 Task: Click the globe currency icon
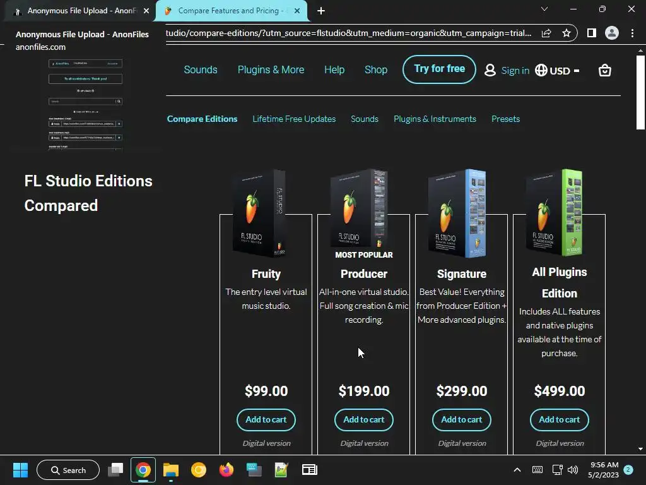click(541, 70)
